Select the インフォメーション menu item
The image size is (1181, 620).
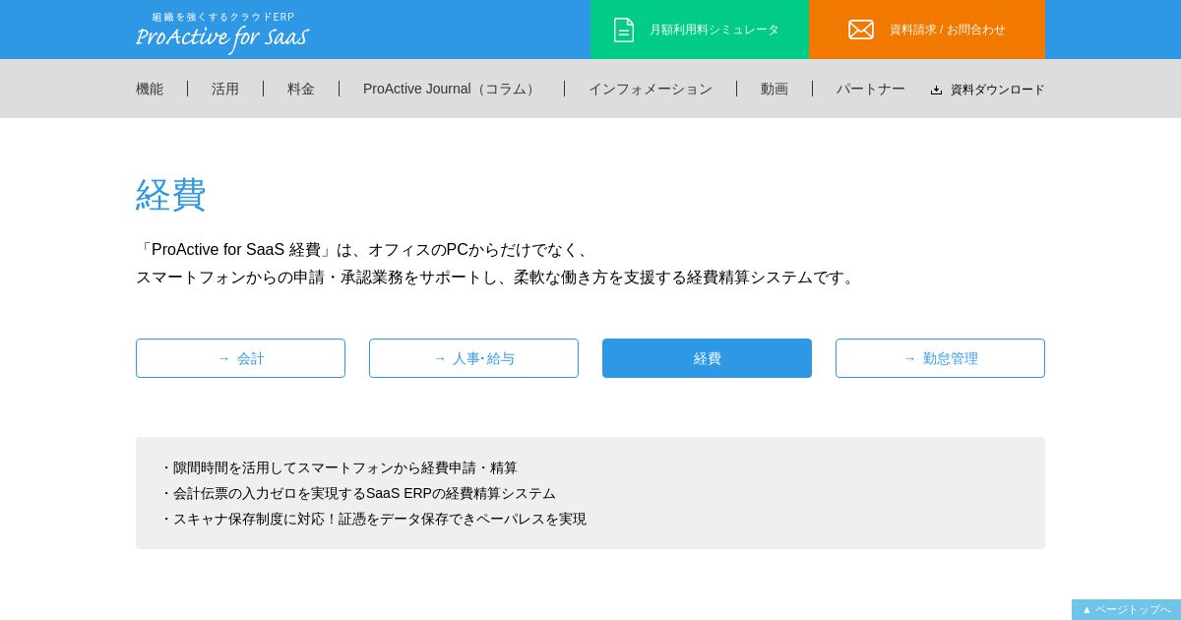pyautogui.click(x=651, y=89)
